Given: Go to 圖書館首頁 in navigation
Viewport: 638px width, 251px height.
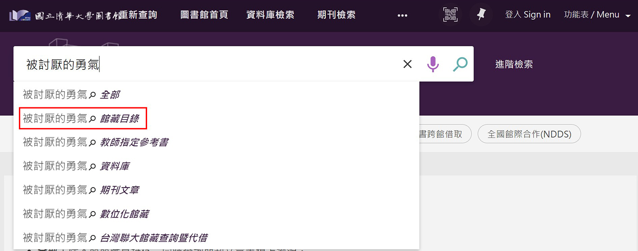Looking at the screenshot, I should click(204, 15).
